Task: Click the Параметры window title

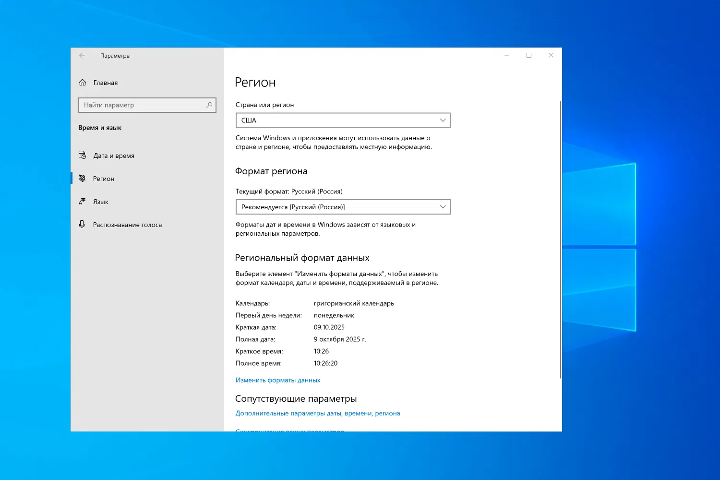Action: click(x=115, y=56)
